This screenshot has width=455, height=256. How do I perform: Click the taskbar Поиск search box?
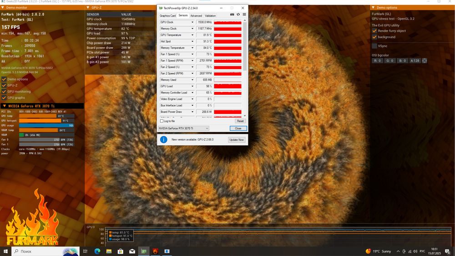[45, 251]
